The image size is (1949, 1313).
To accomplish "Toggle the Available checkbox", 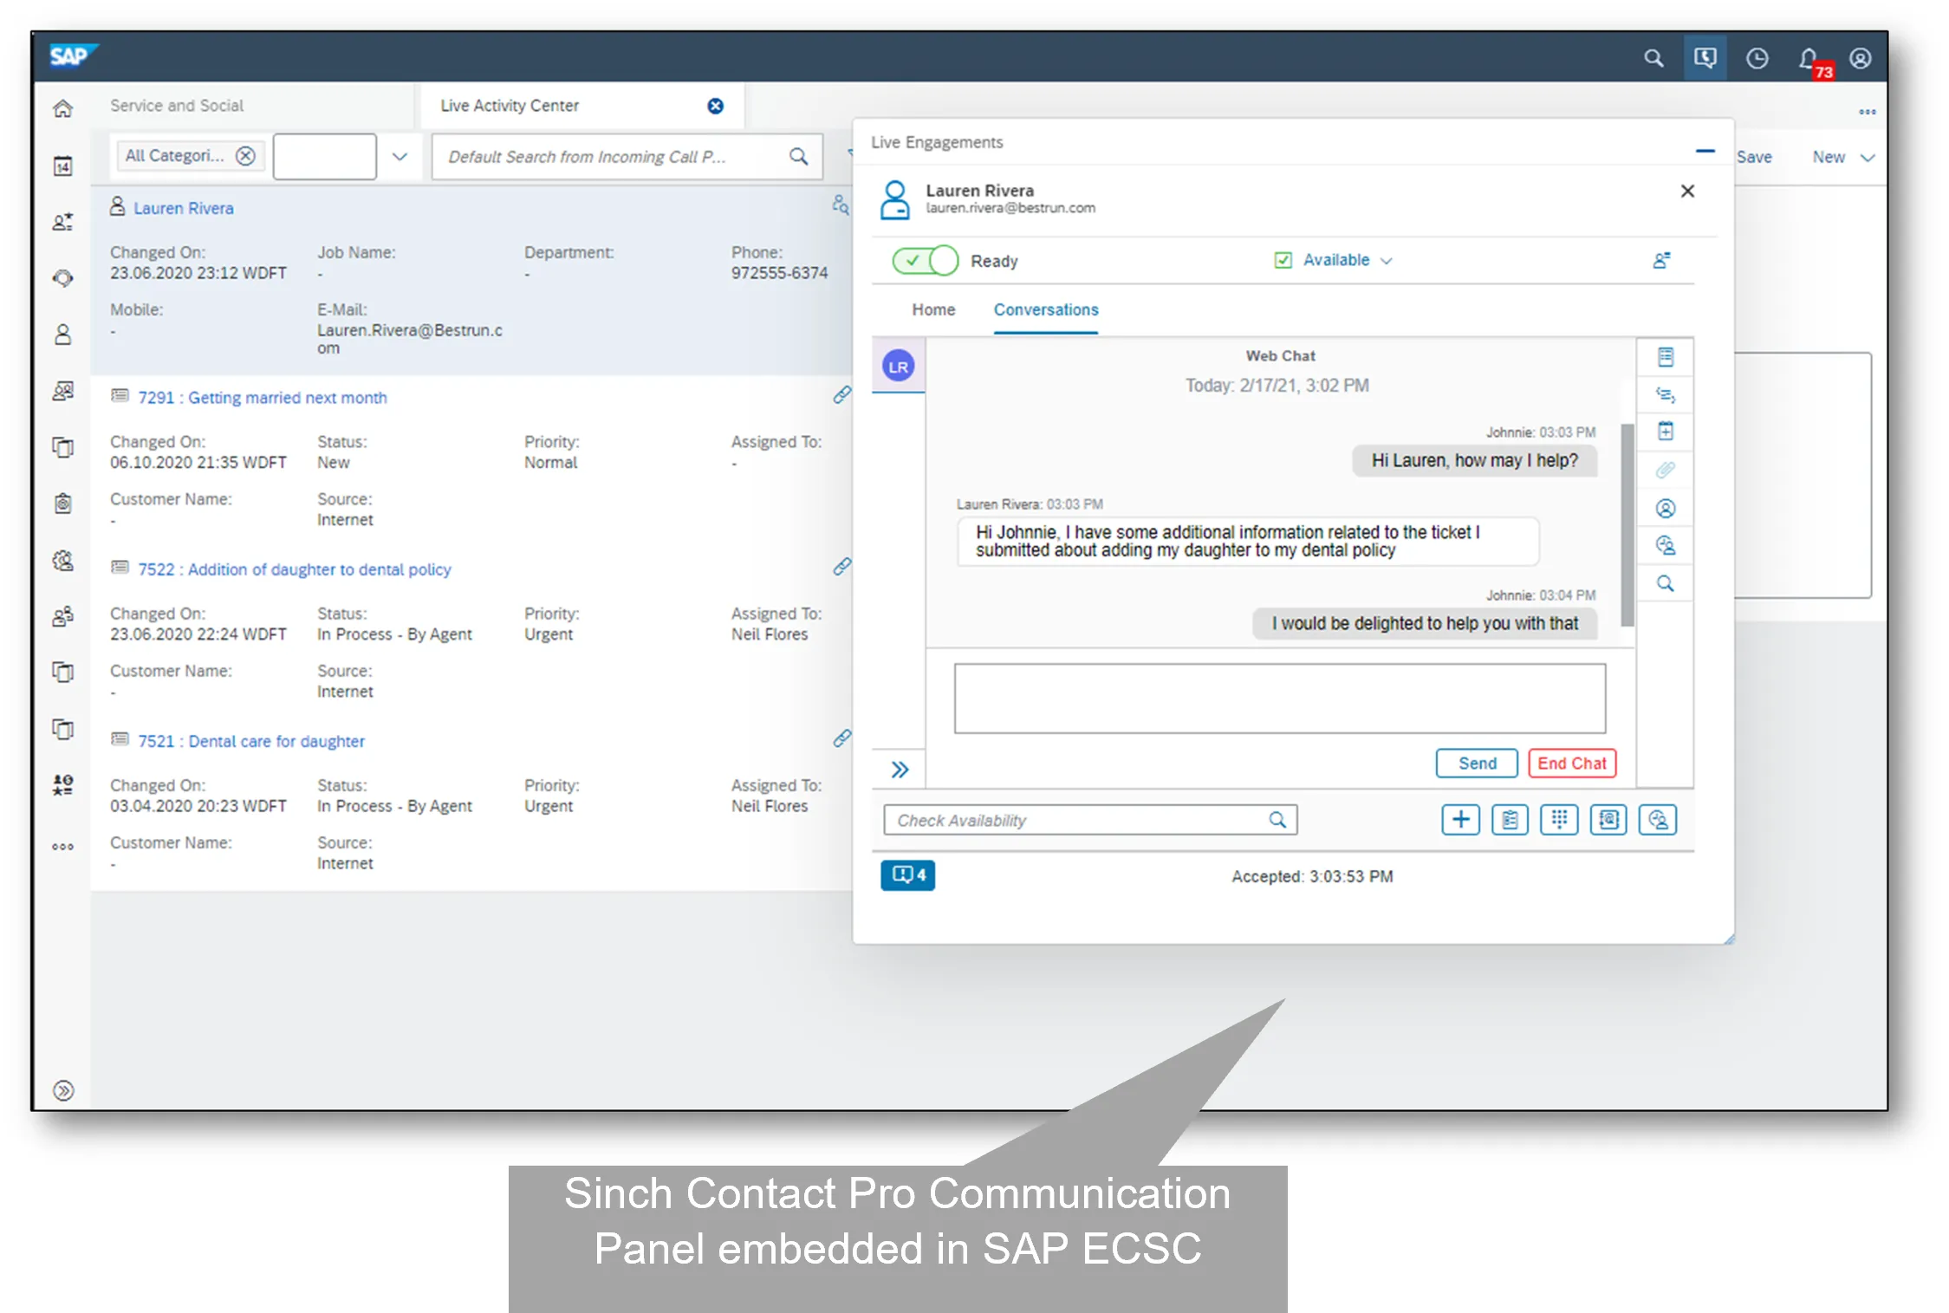I will 1283,260.
